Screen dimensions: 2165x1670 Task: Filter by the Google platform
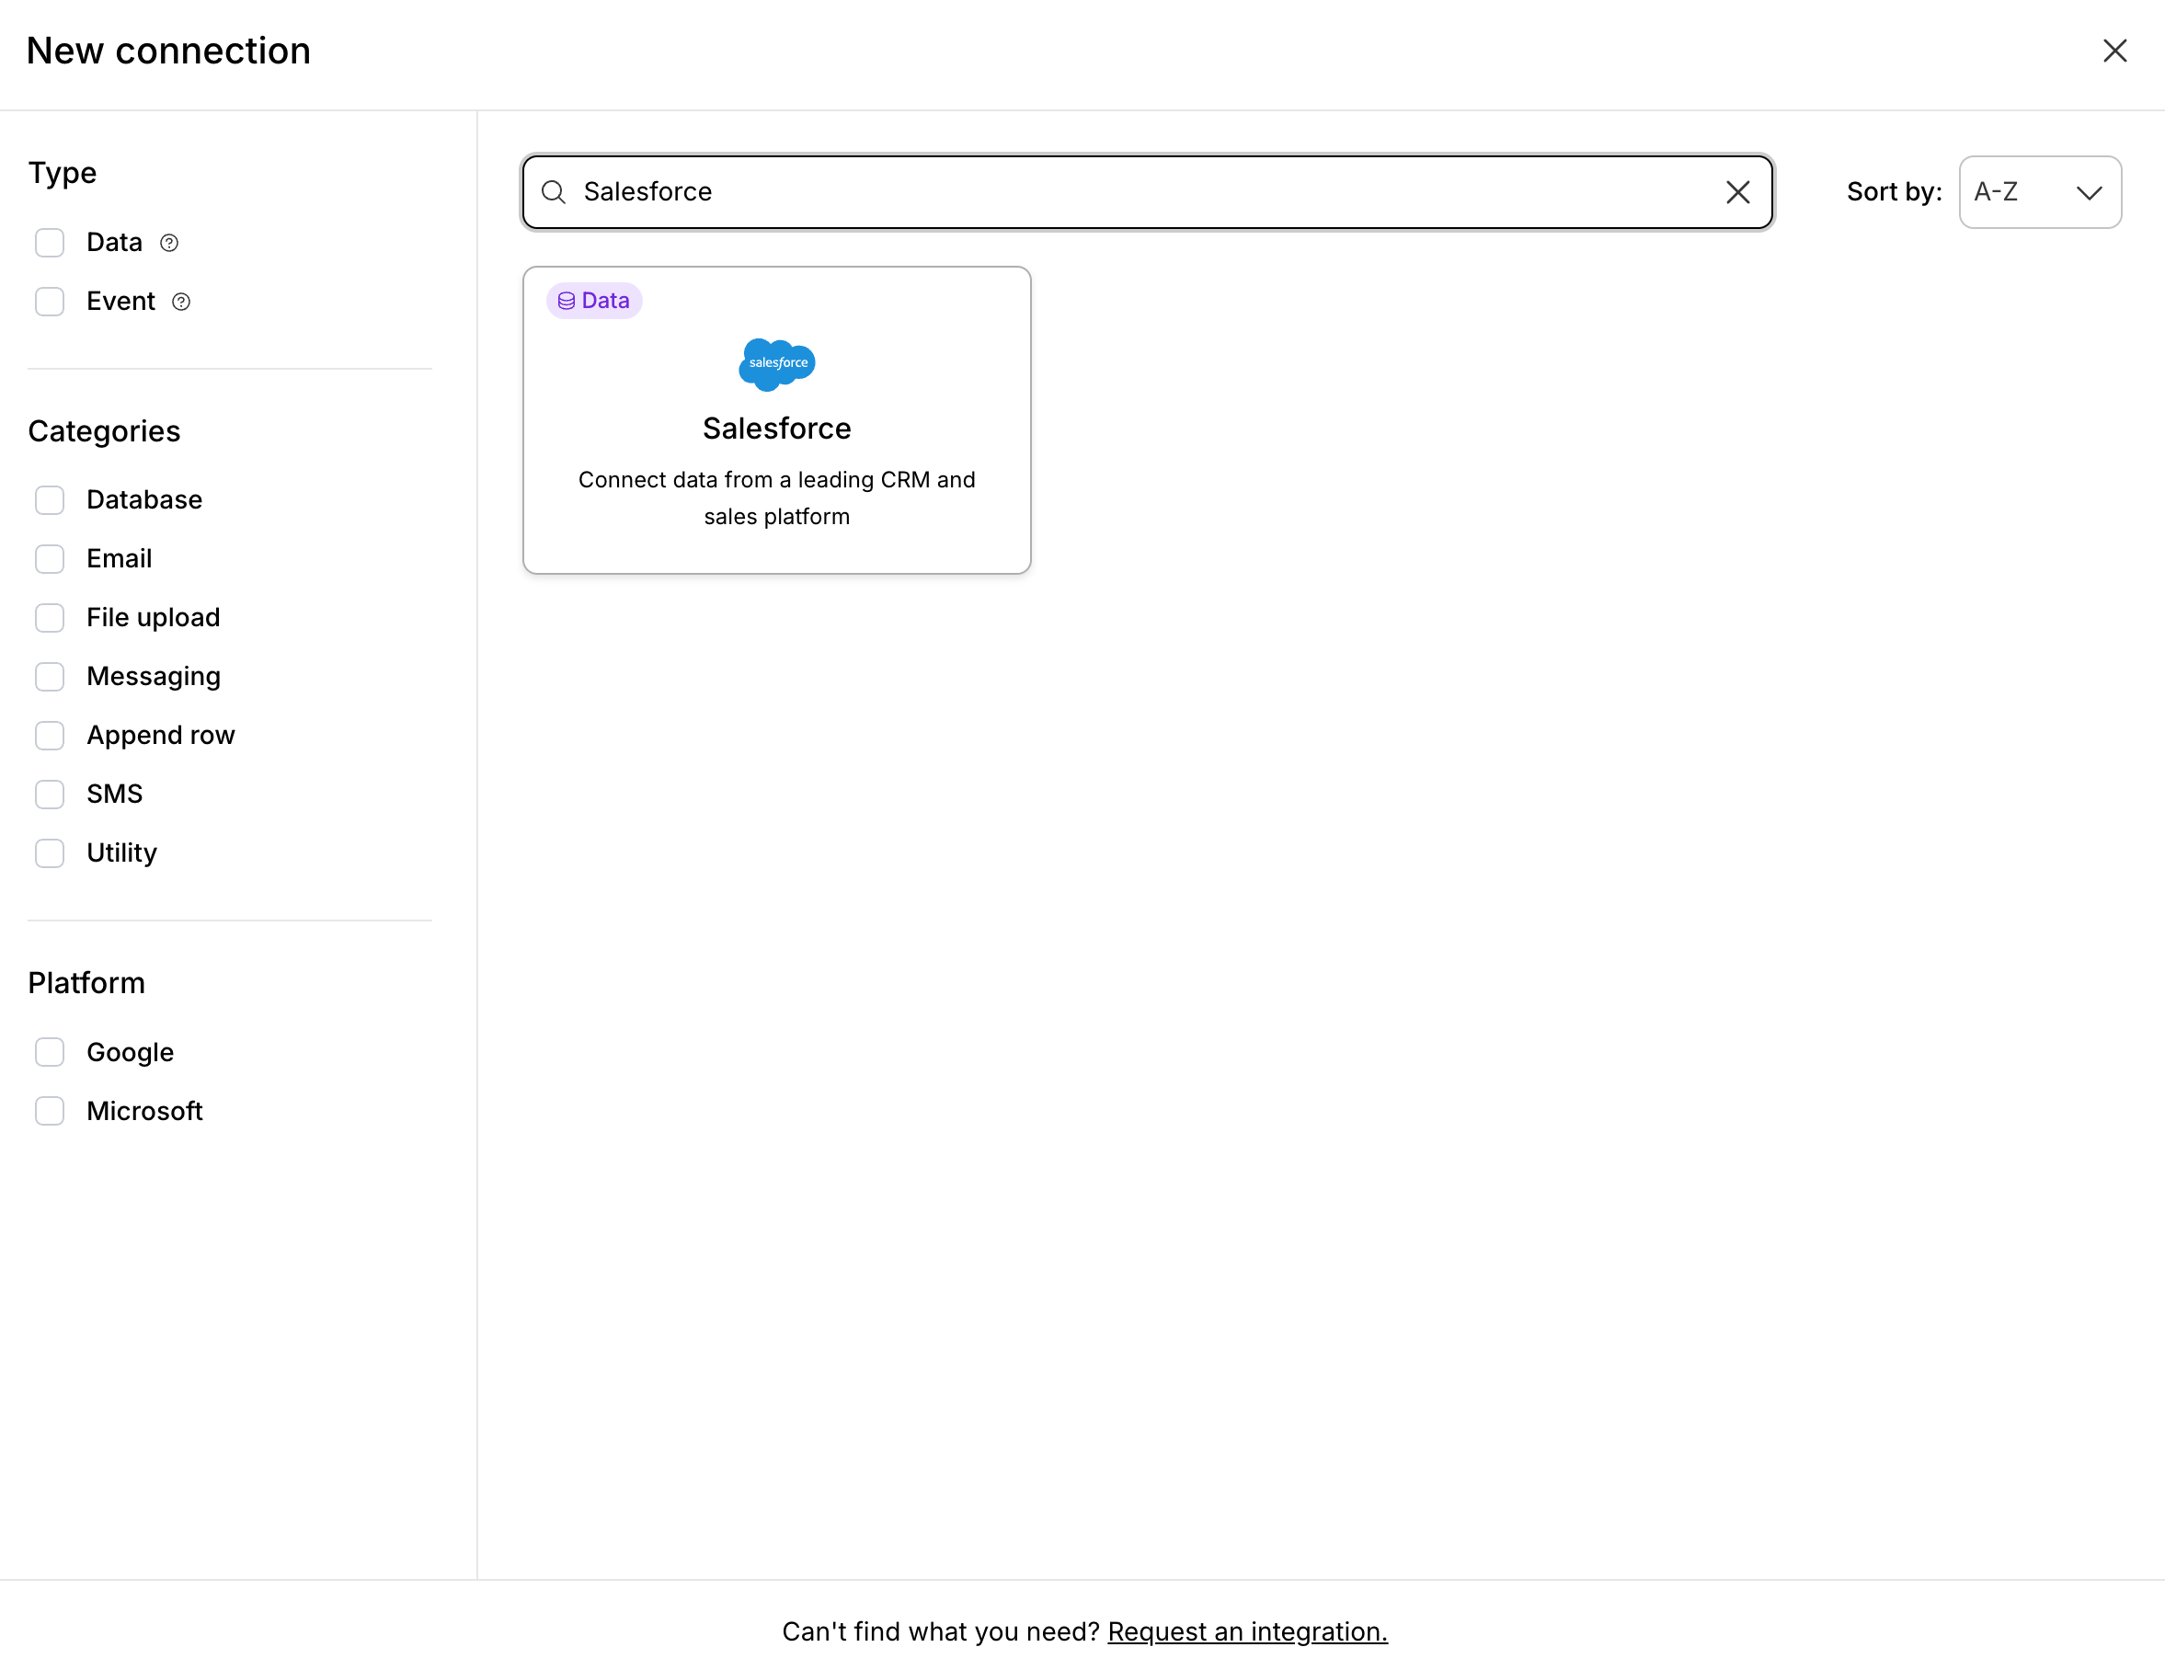pyautogui.click(x=50, y=1051)
